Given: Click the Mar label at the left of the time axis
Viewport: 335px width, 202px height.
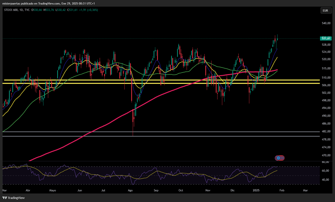Looking at the screenshot, I should [x=4, y=190].
